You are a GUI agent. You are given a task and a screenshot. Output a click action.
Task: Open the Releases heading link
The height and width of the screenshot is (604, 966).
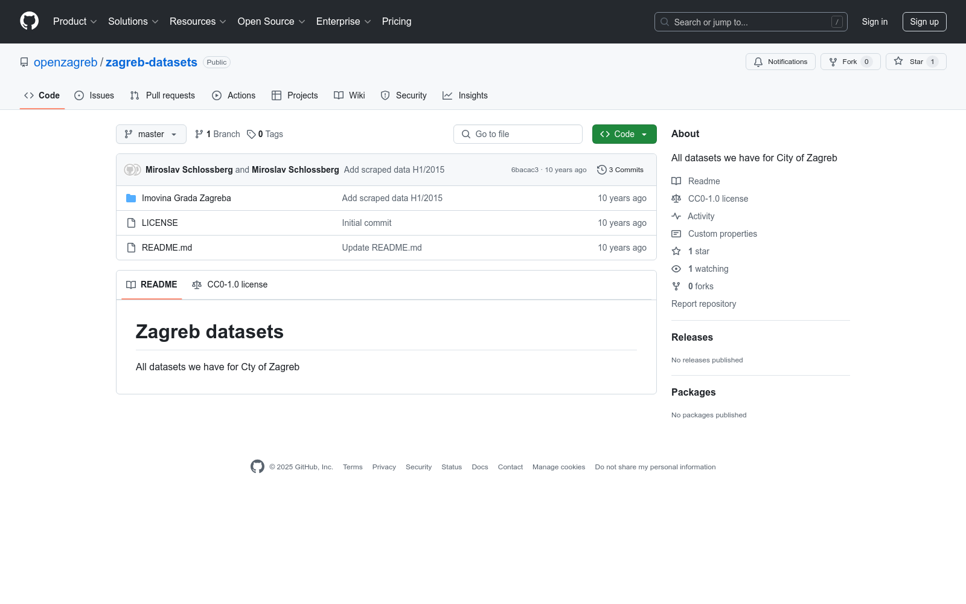pyautogui.click(x=692, y=337)
